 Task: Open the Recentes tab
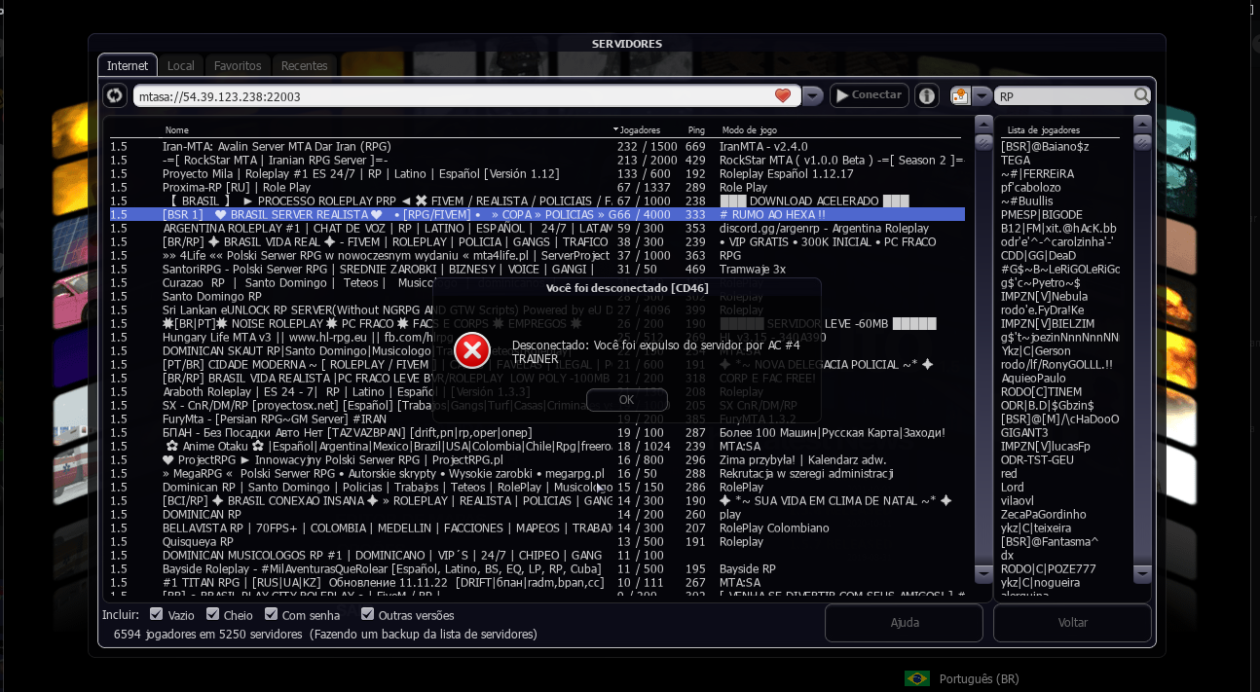pos(304,66)
